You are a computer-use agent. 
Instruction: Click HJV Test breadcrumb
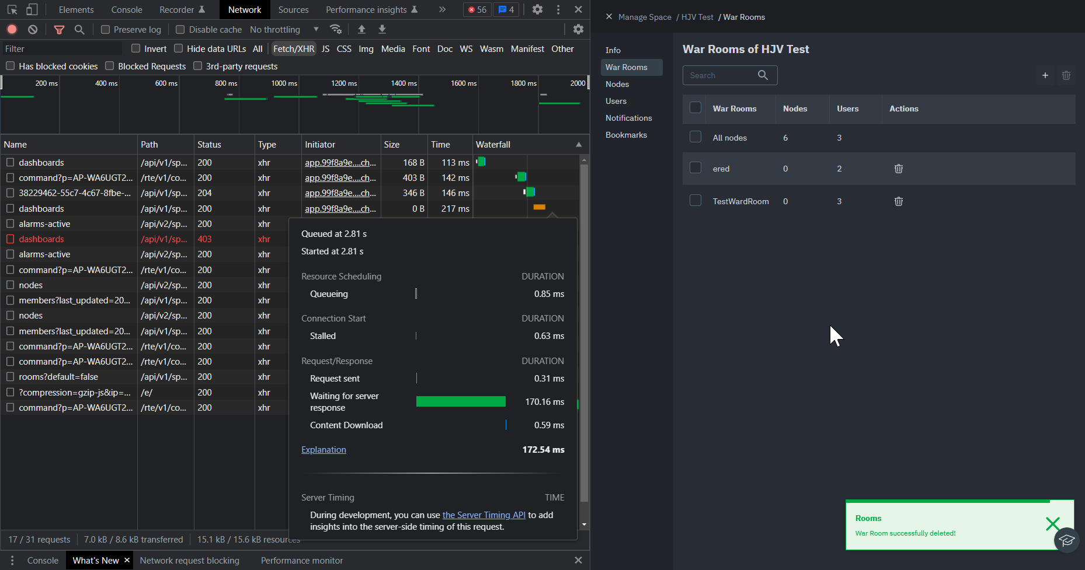(697, 17)
